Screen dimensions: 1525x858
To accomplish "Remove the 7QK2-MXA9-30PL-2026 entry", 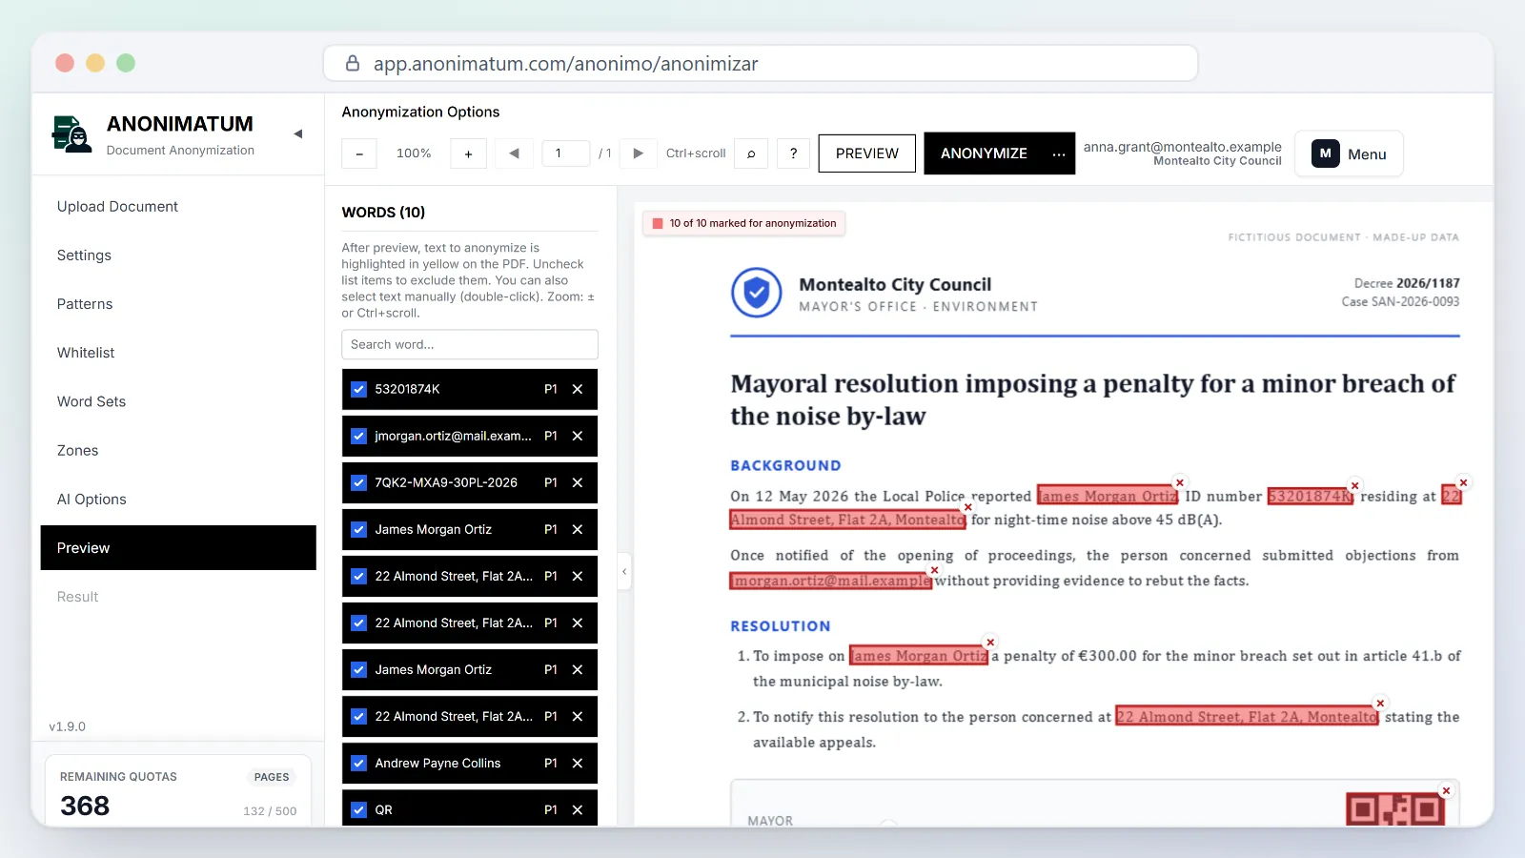I will 578,482.
